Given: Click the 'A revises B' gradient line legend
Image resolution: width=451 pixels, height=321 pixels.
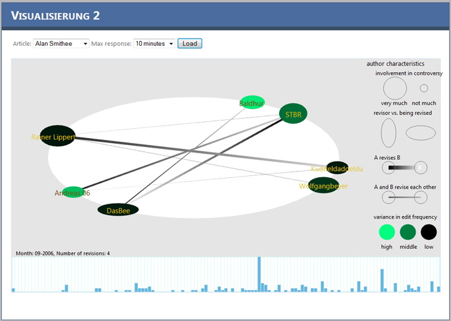Looking at the screenshot, I should pos(405,168).
